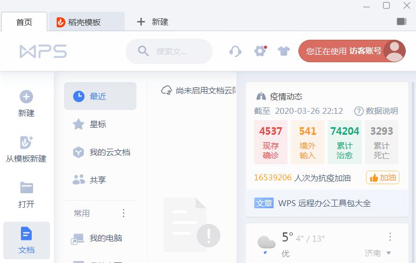Click the cloud sync icon

click(x=167, y=90)
